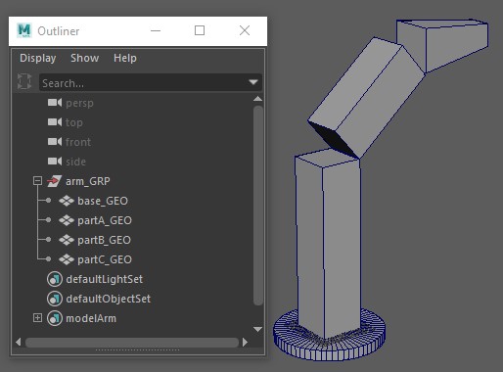Click the tilted middle box mesh in viewport
The image size is (503, 372).
pyautogui.click(x=367, y=98)
